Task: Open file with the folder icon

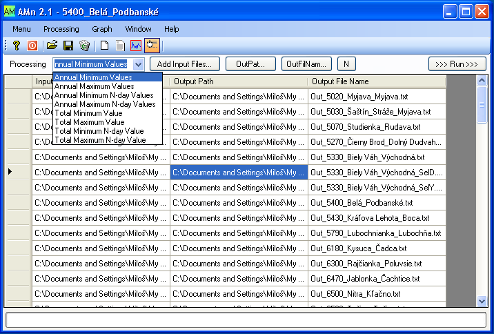Action: pyautogui.click(x=52, y=46)
